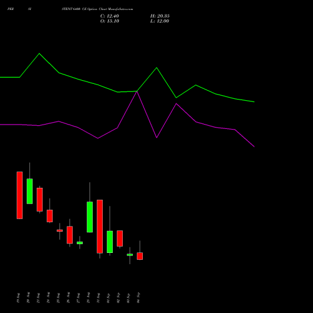Click the small red candlestick for 25 Aug
The width and height of the screenshot is (313, 313).
coord(59,230)
